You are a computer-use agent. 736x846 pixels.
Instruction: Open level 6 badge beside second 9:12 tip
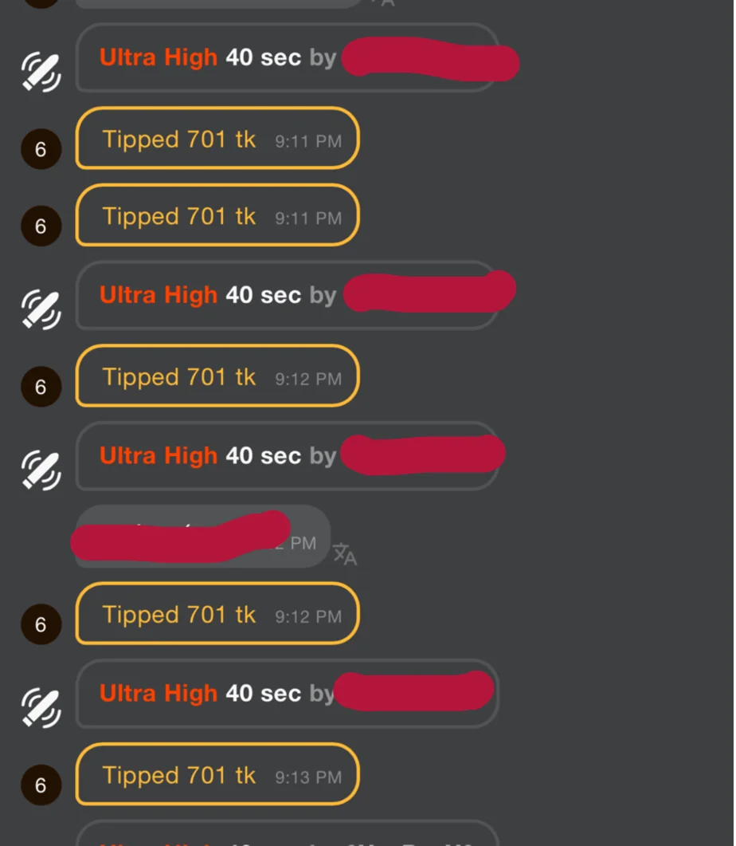coord(41,624)
